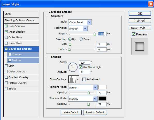
Task: Toggle the Use Global Light checkbox
Action: (x=81, y=67)
